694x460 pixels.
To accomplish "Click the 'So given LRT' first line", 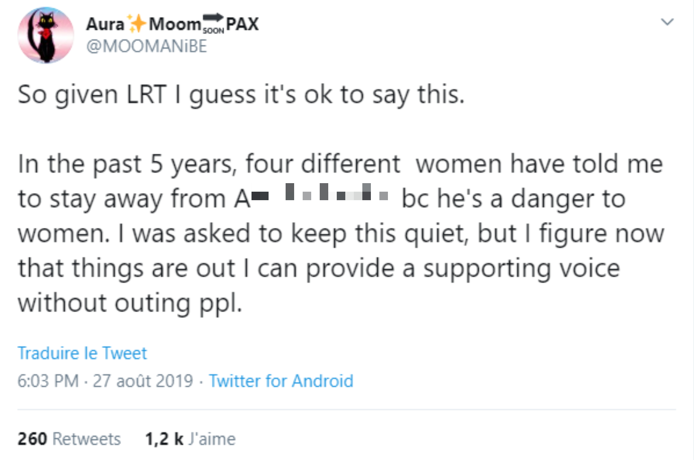I will click(x=241, y=94).
